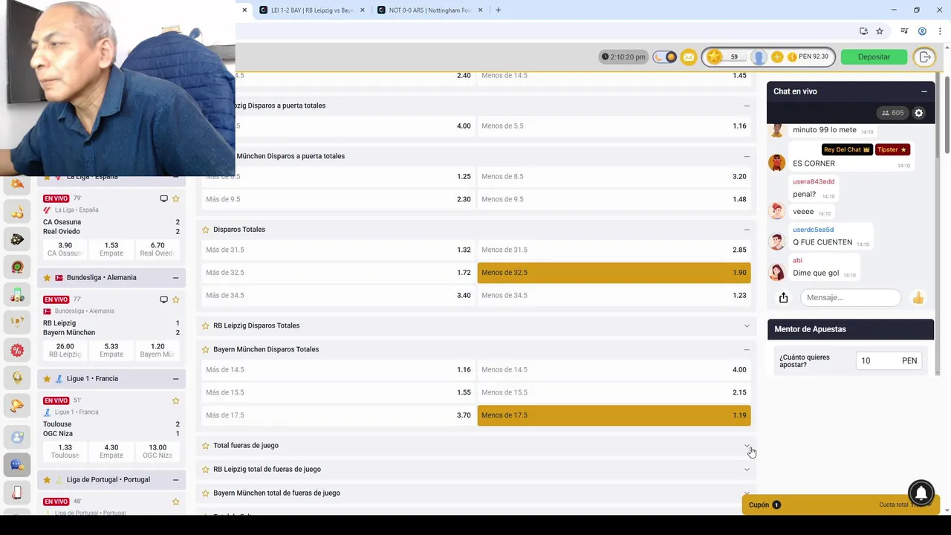The height and width of the screenshot is (535, 951).
Task: Collapse the Disparos Totales market
Action: click(x=747, y=230)
